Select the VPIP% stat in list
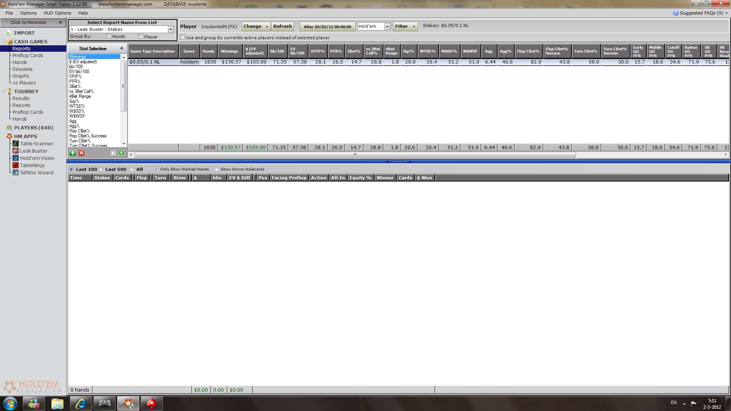 (x=75, y=76)
